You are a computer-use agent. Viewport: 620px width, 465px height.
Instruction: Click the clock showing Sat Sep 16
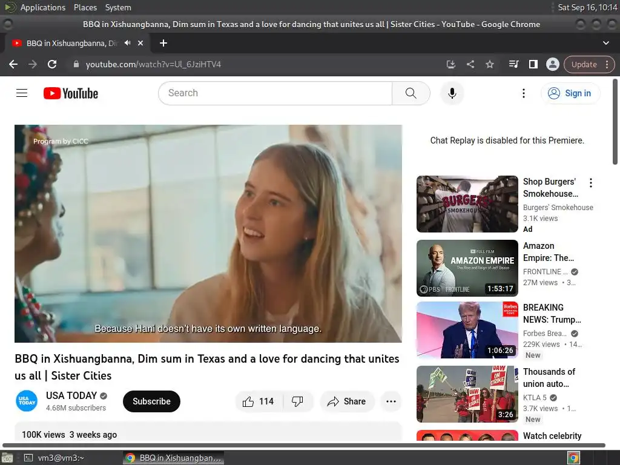click(587, 7)
